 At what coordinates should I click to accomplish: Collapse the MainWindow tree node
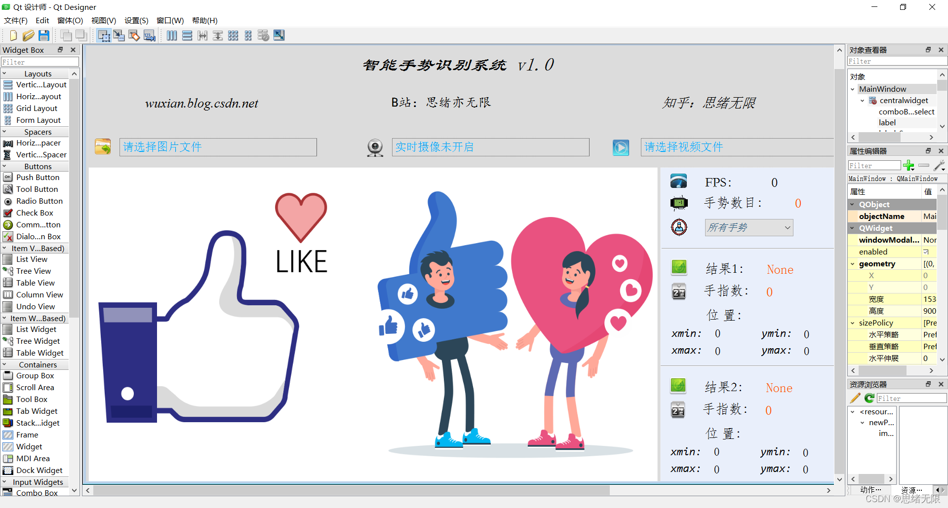coord(853,89)
